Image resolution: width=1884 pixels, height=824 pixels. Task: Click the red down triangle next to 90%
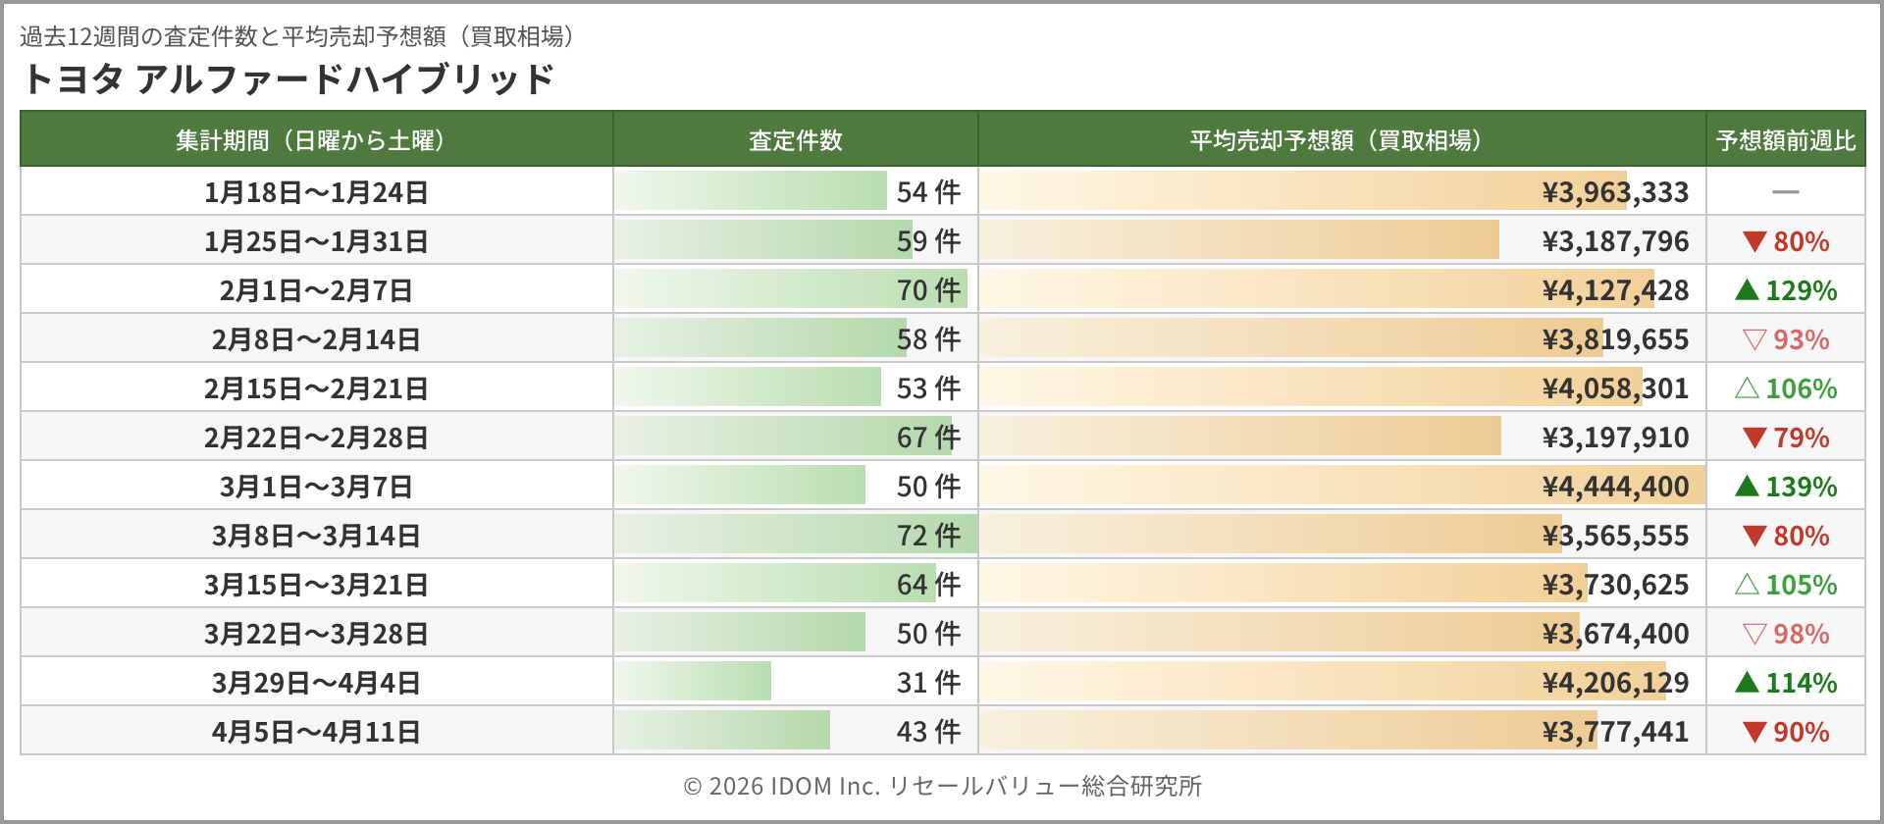tap(1754, 732)
